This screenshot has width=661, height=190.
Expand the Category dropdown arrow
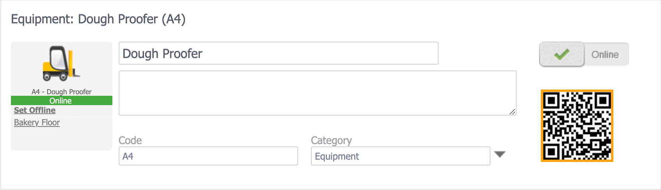(500, 155)
